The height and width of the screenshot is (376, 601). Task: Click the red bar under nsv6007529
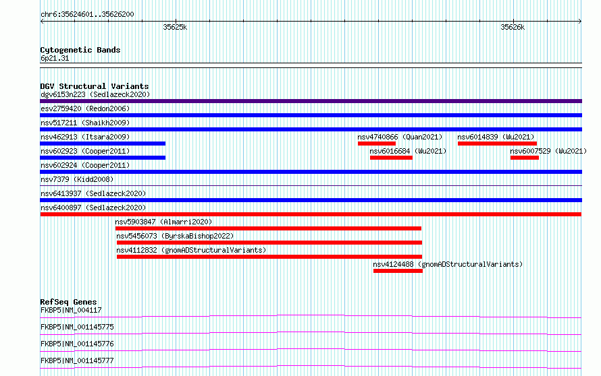(x=525, y=158)
